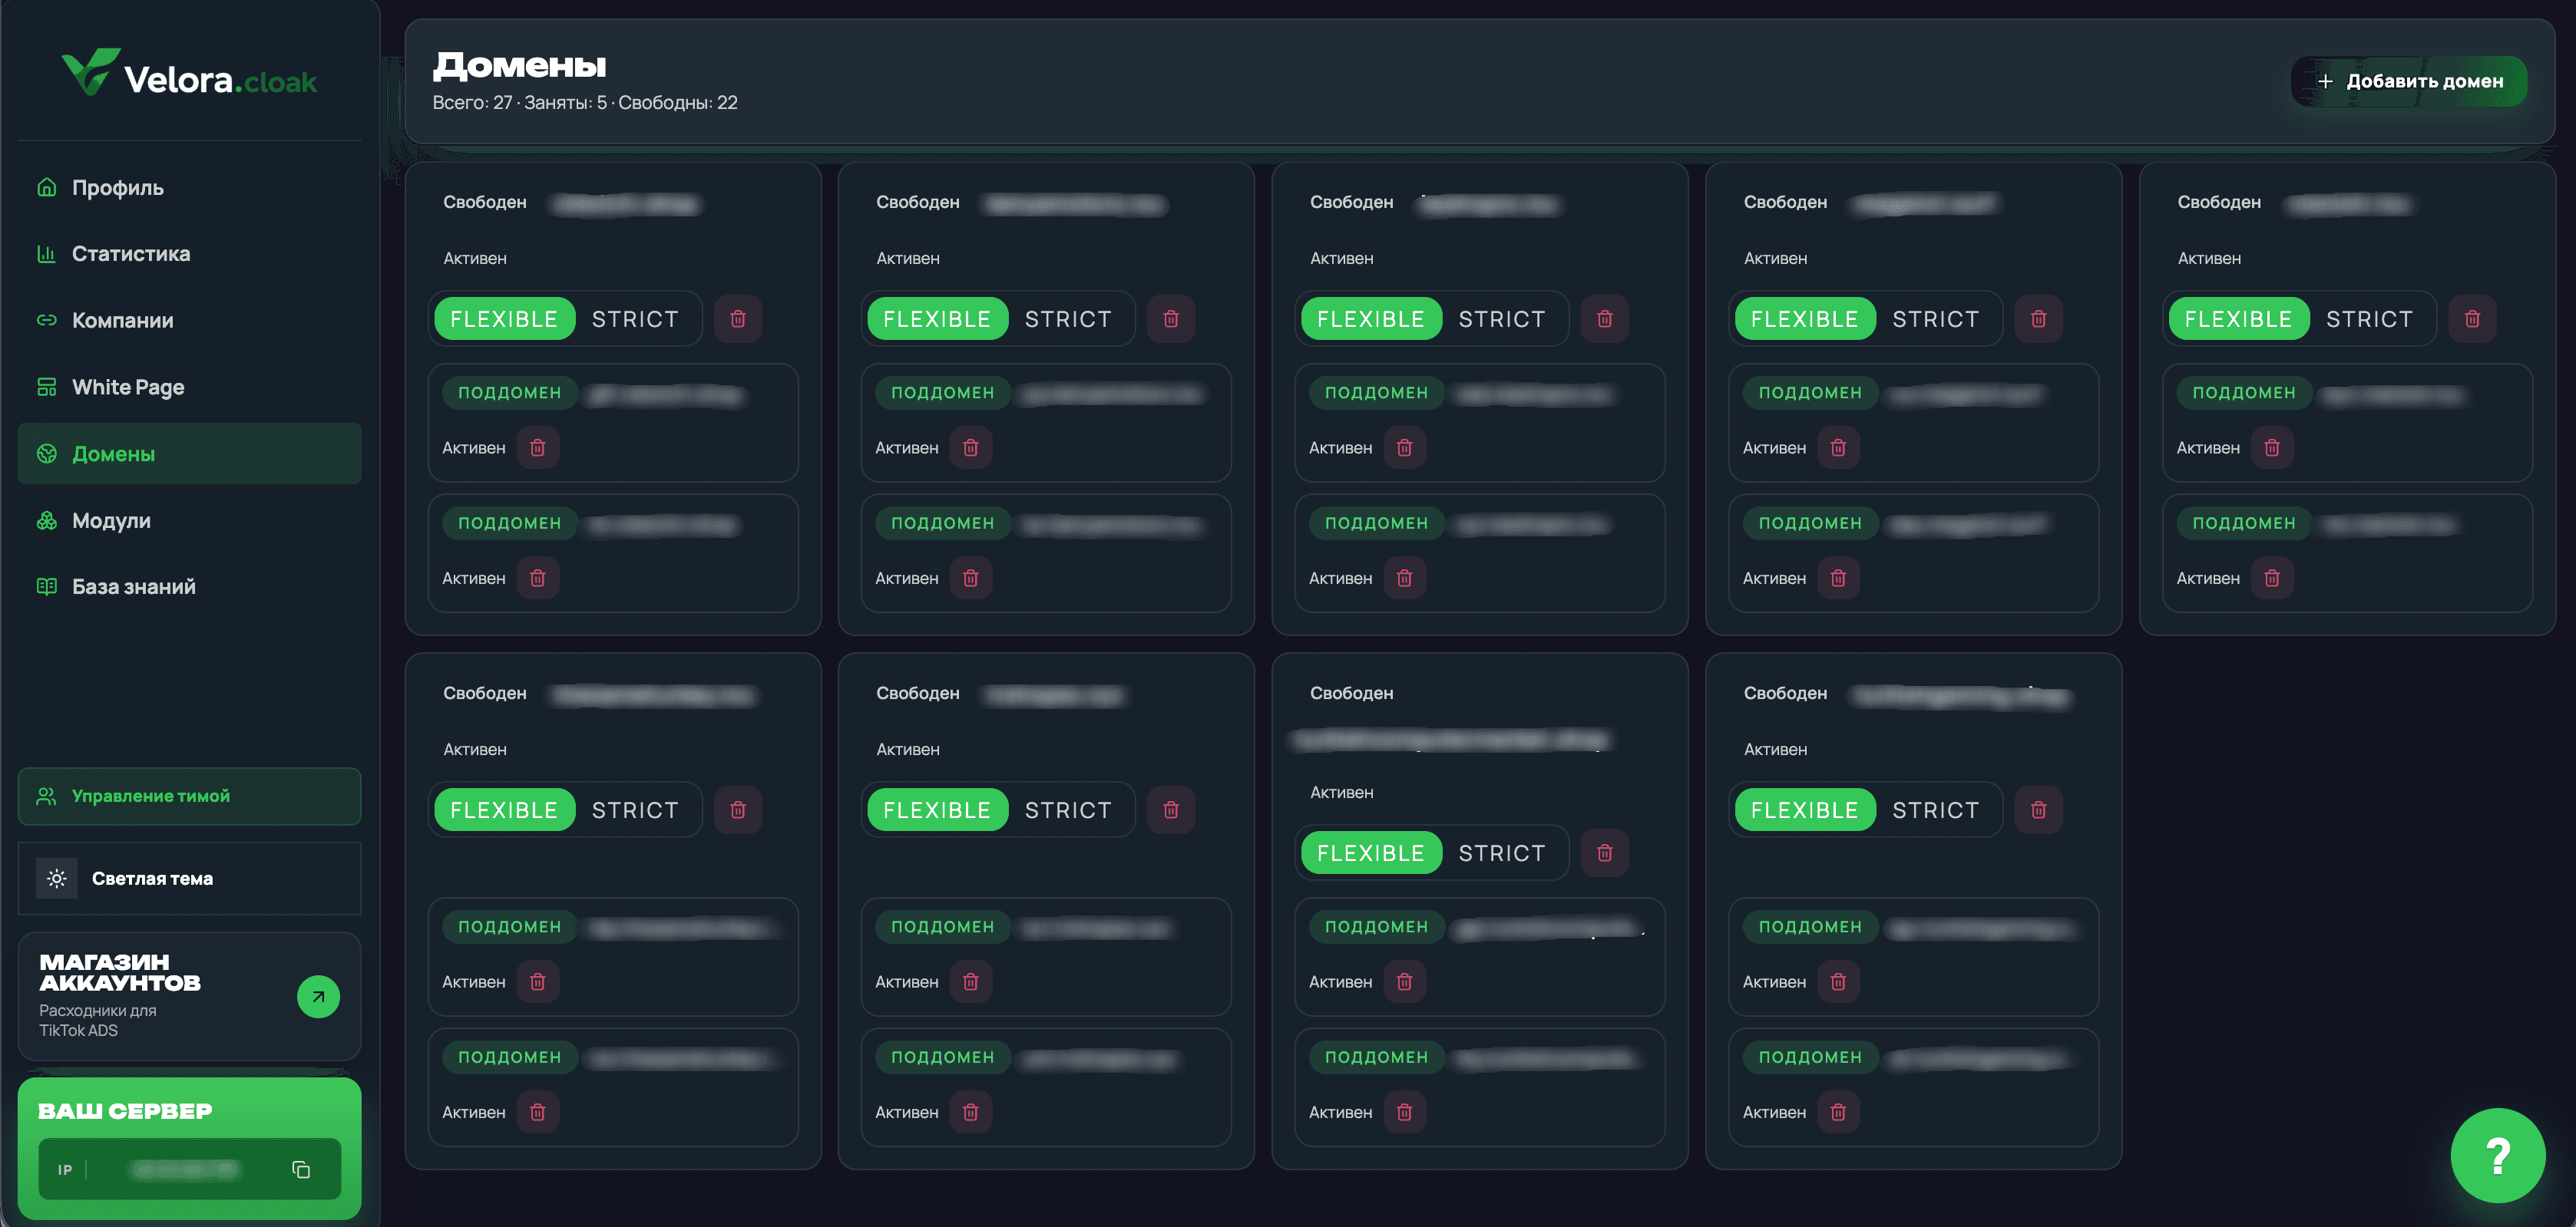Click the ВАШ СЕРВЕР heading

coord(125,1110)
